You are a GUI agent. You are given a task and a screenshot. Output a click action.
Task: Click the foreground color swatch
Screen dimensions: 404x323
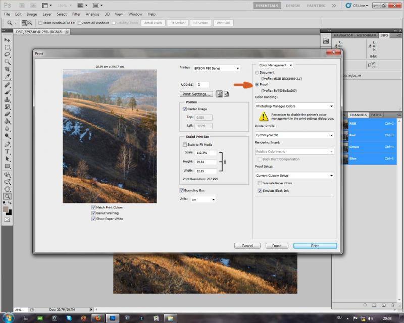(6, 209)
